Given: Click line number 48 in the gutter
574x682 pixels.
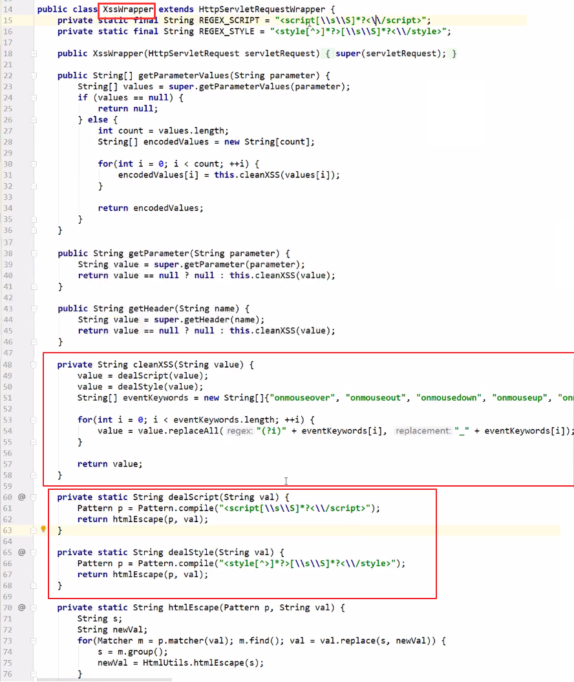Looking at the screenshot, I should click(x=8, y=365).
